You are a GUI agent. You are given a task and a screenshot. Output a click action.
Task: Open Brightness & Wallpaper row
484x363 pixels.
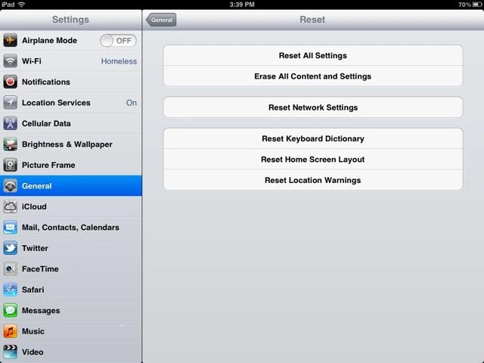coord(71,144)
